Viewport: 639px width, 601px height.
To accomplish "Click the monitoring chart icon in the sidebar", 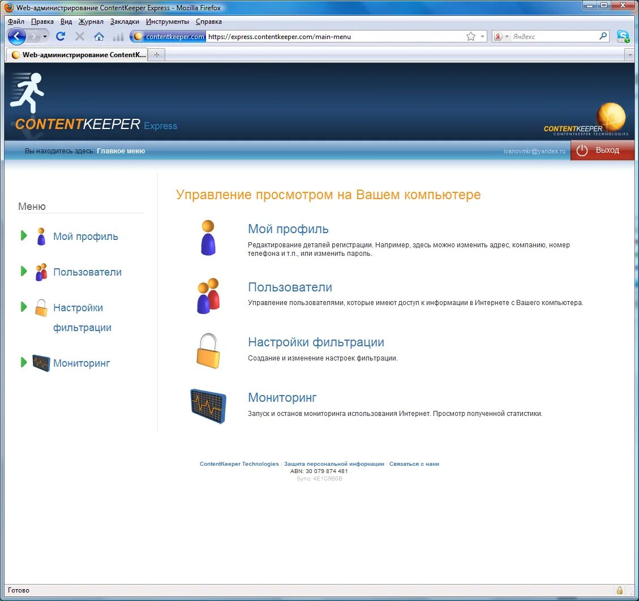I will [x=41, y=363].
